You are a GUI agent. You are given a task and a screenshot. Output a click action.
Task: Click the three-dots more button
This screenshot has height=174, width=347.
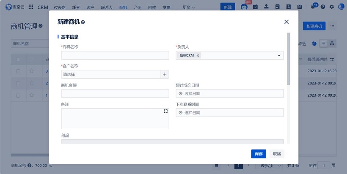coord(332,26)
